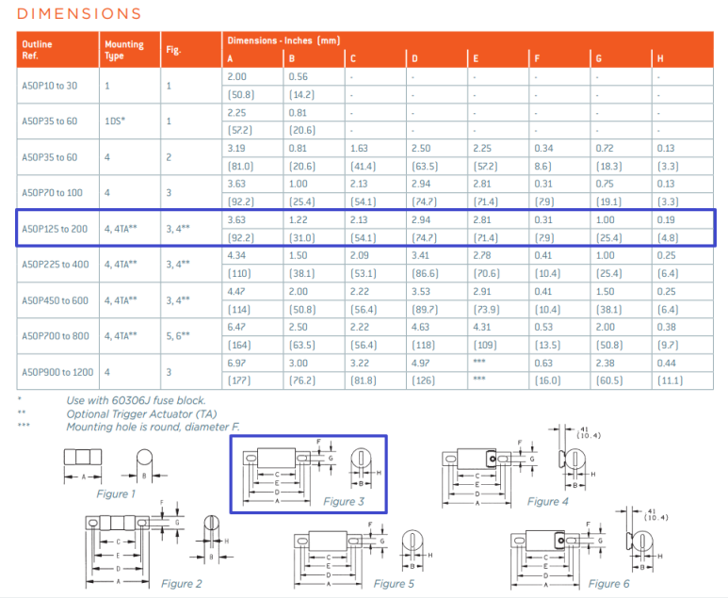Click the 3.19 value cell
The height and width of the screenshot is (598, 728).
click(x=253, y=149)
